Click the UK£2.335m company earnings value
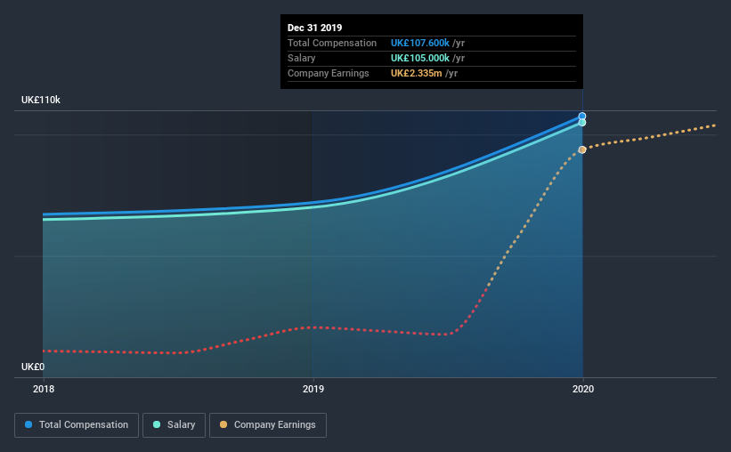731x452 pixels. [417, 73]
